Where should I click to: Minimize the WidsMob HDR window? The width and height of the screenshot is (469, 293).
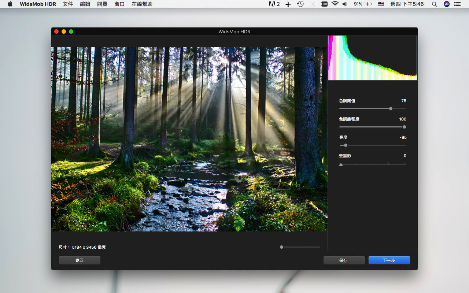(64, 31)
